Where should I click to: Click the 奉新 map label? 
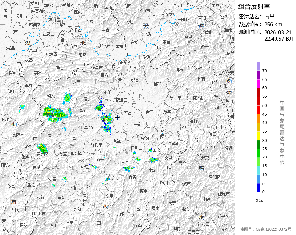[83, 110]
